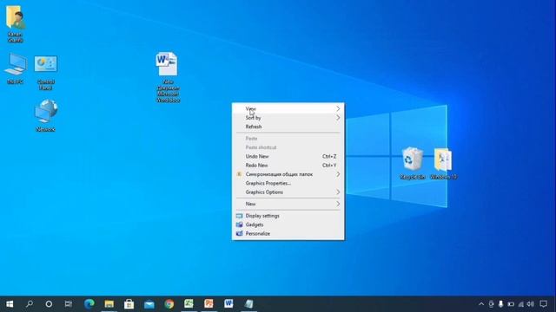
Task: Click arrow beside Sort by entry
Action: tap(338, 118)
